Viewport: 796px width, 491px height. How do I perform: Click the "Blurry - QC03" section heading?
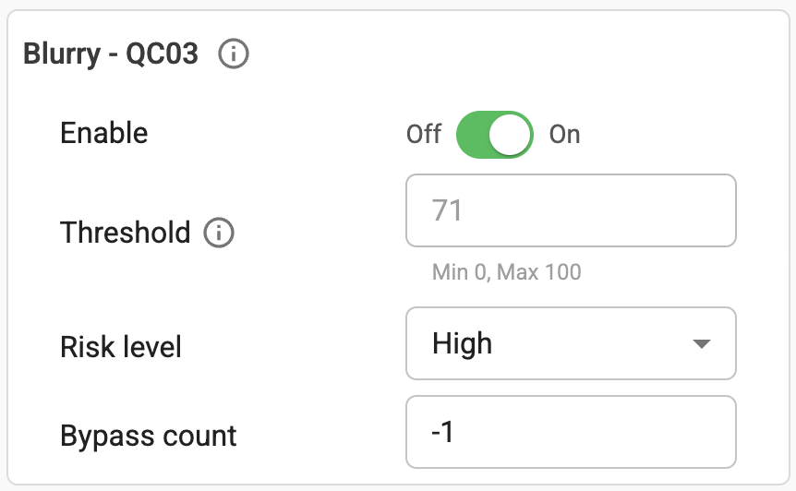(110, 55)
